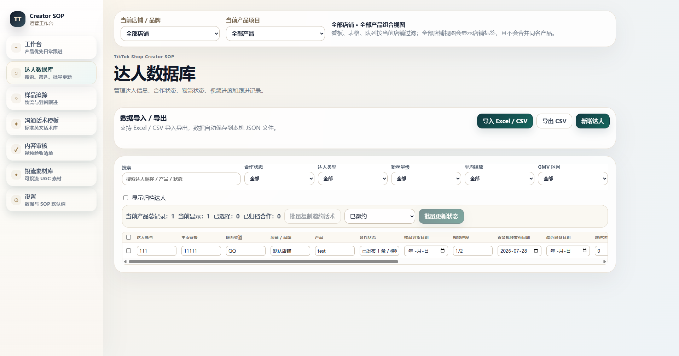Click the 数据导入 / 导出 section heading
This screenshot has width=679, height=356.
(144, 118)
